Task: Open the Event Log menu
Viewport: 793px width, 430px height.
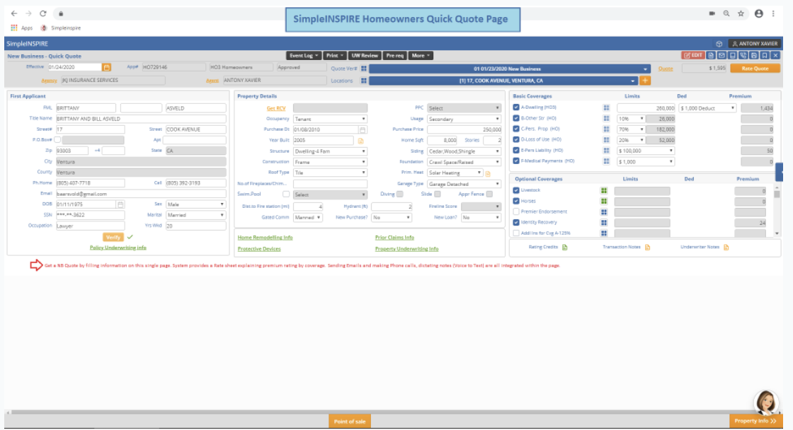Action: [x=304, y=56]
